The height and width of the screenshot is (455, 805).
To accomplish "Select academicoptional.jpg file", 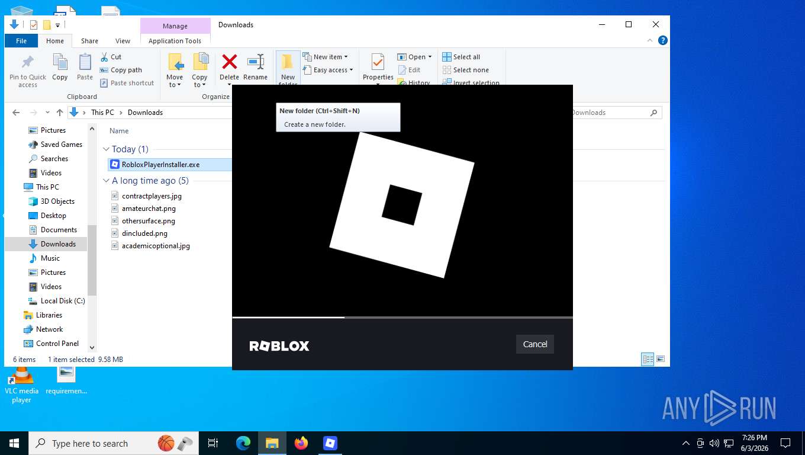I will (x=156, y=246).
